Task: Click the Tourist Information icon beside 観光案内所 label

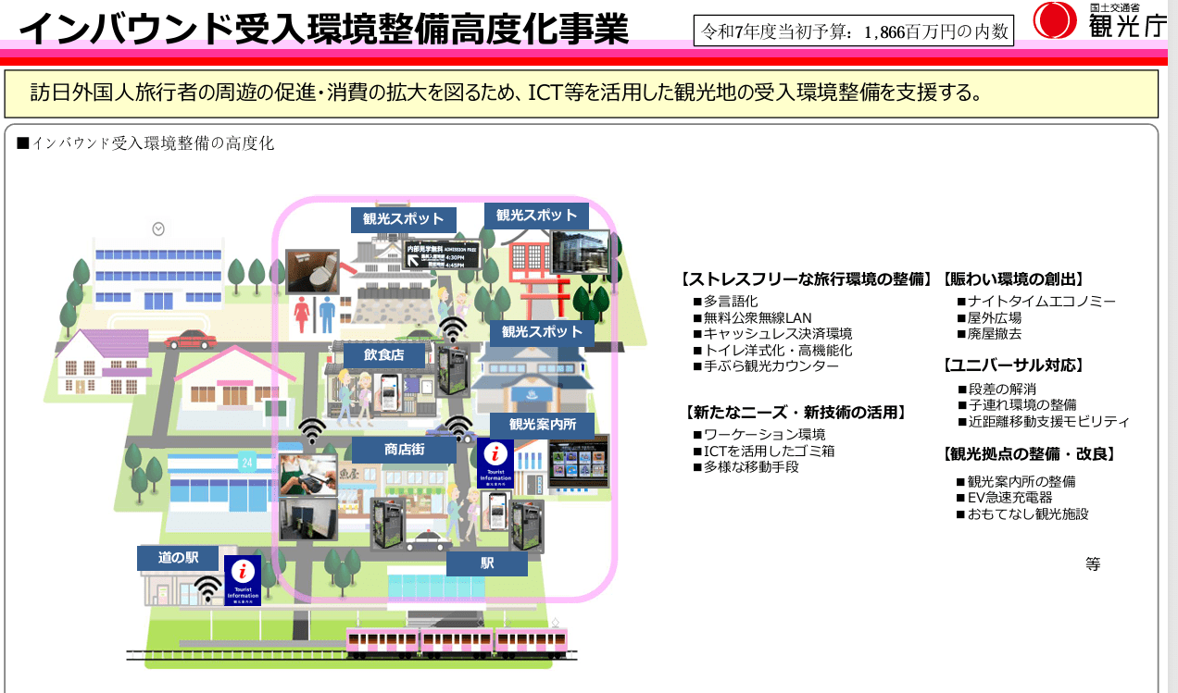Action: (495, 464)
